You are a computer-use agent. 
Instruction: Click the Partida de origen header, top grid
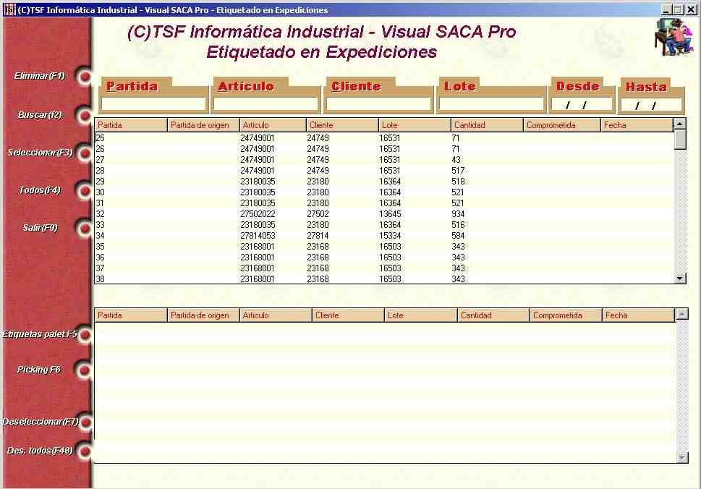pos(203,125)
